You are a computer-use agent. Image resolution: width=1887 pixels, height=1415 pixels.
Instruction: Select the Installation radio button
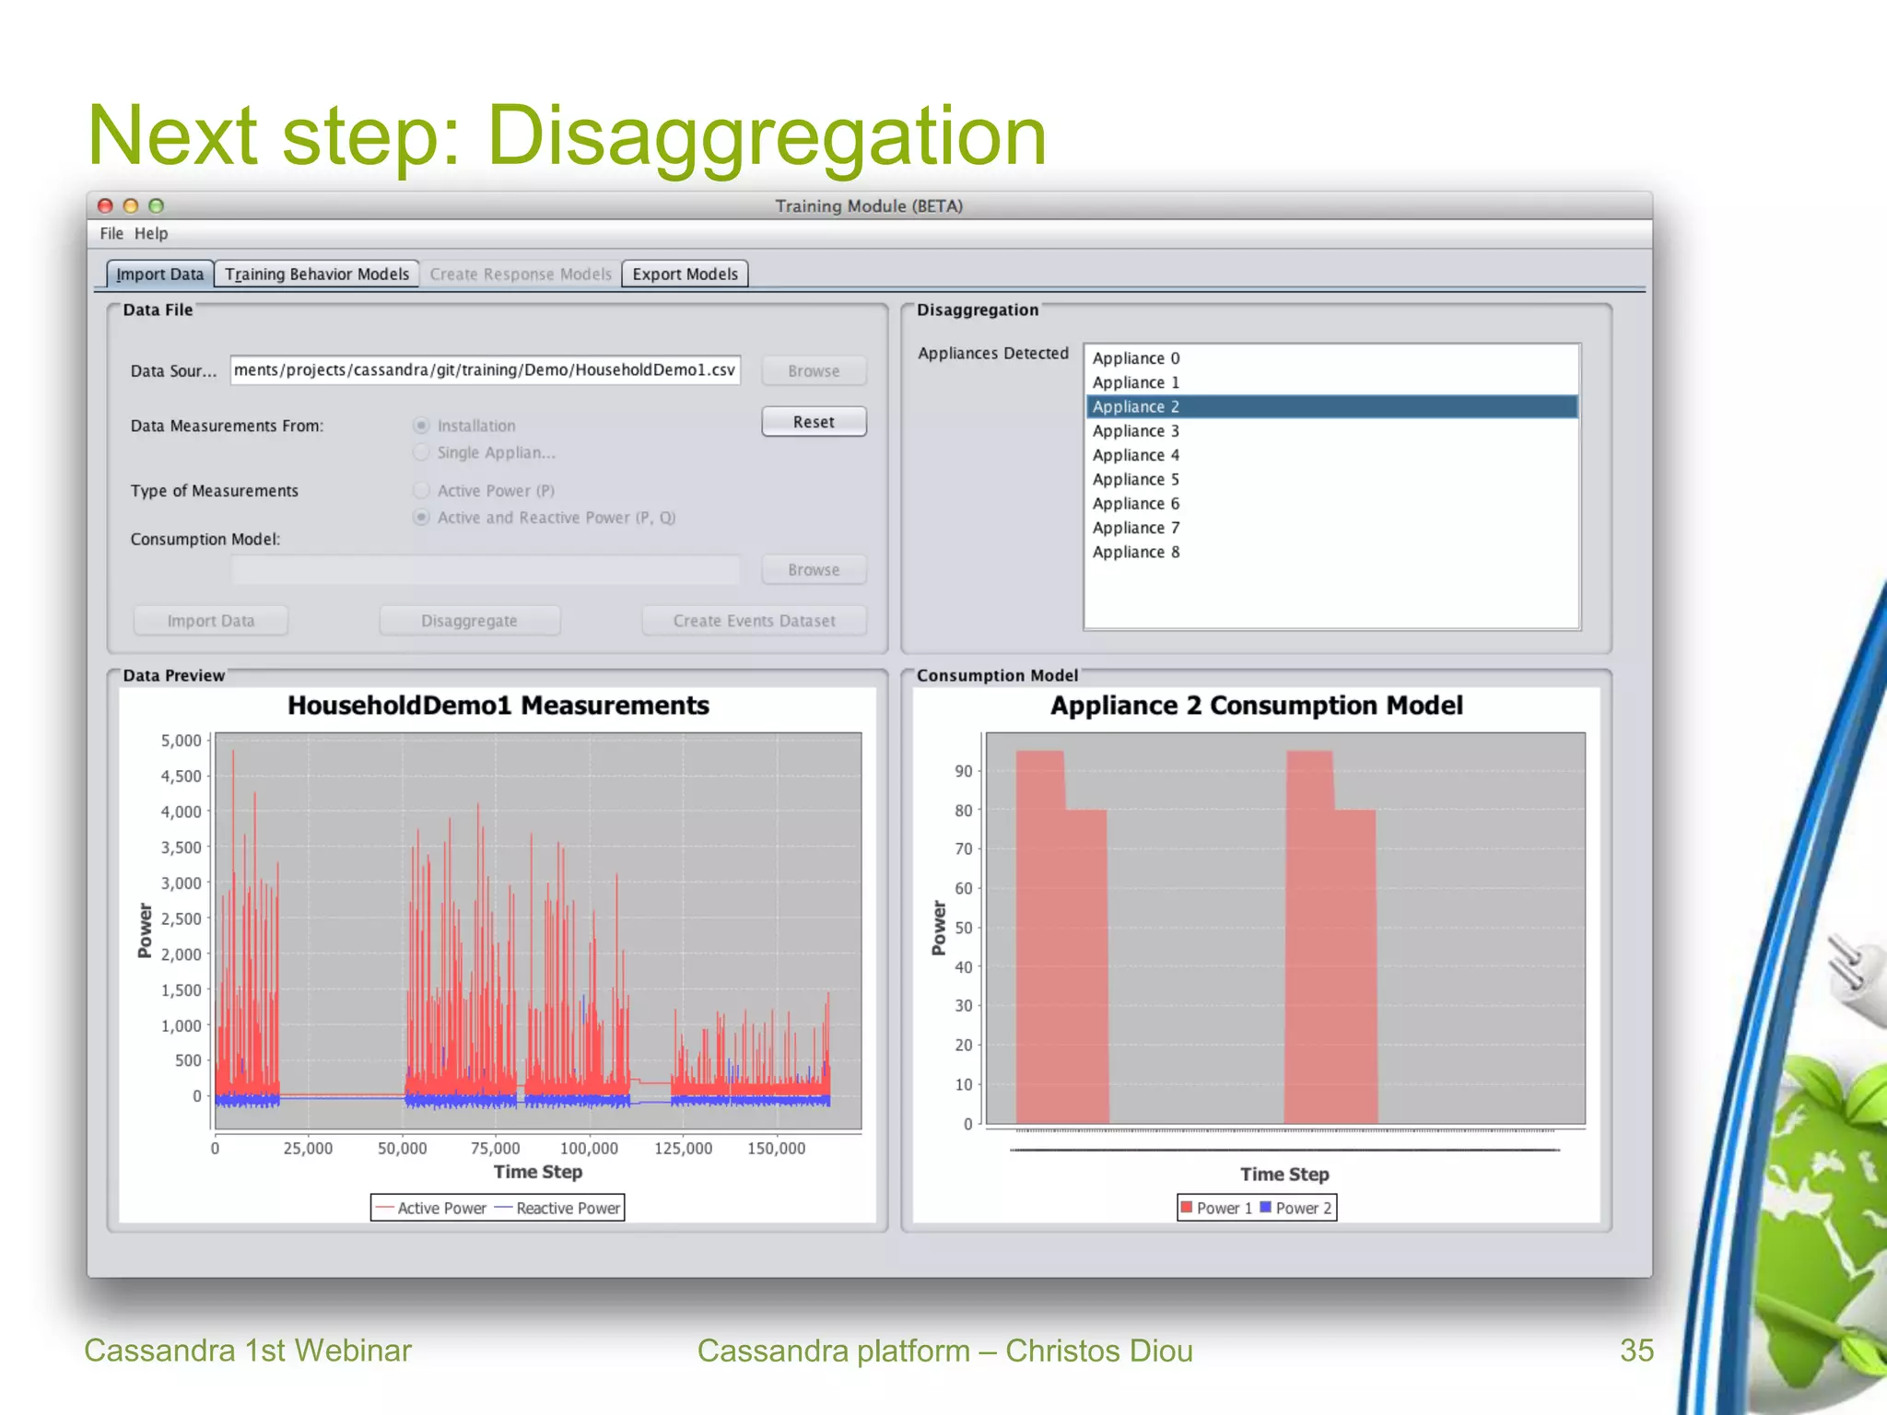pyautogui.click(x=421, y=425)
